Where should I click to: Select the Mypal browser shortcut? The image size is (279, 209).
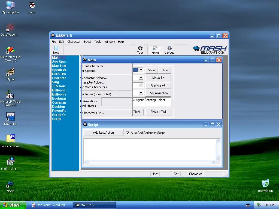click(10, 75)
